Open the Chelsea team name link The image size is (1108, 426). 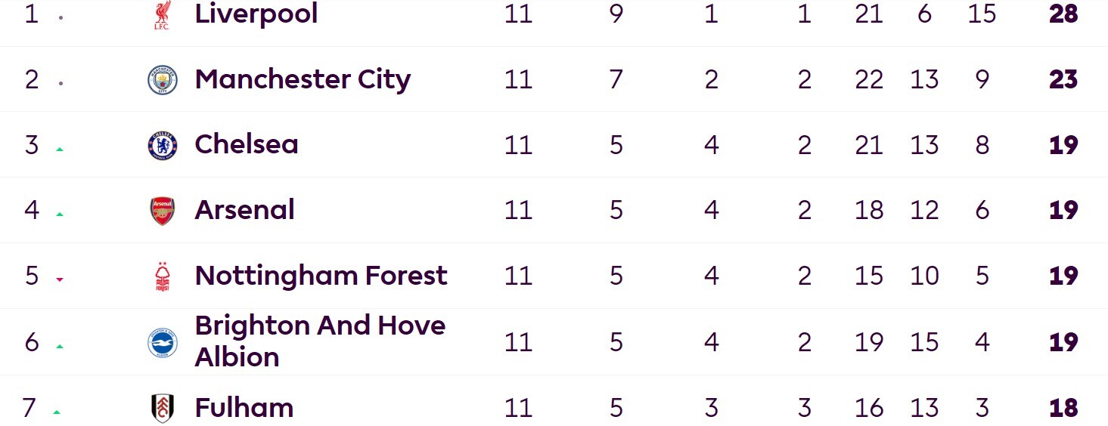(x=247, y=144)
